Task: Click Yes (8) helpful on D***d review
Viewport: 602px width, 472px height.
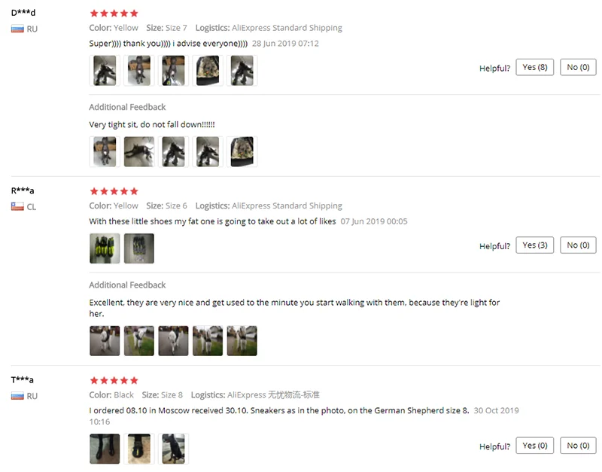Action: (x=534, y=67)
